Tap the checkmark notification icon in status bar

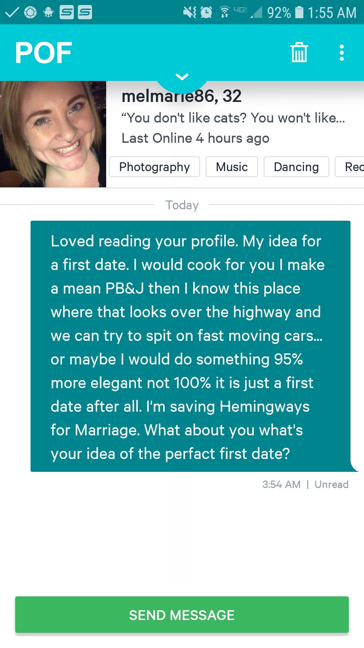point(12,12)
